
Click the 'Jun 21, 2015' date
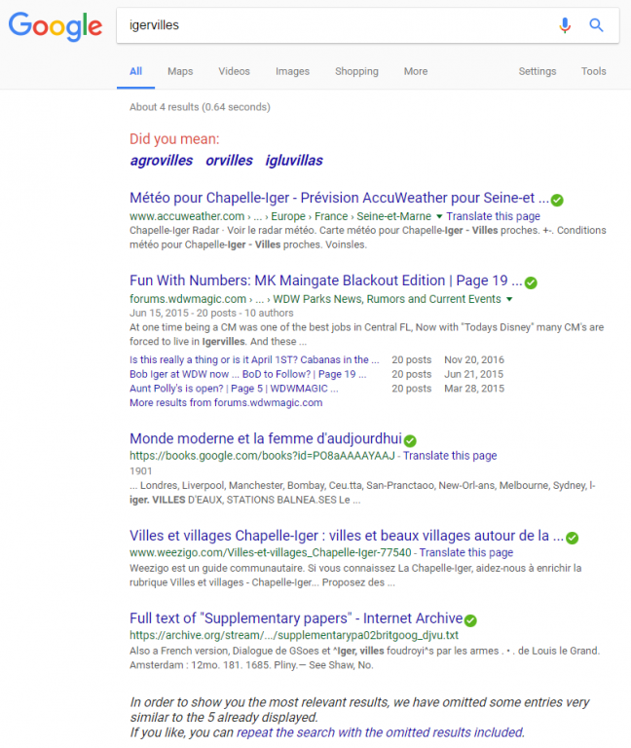pyautogui.click(x=473, y=374)
